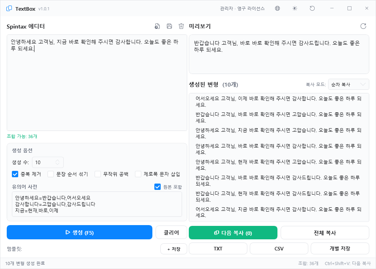Click inside the 유의어 사전 text box
Screen dimensions: 376x269
click(97, 204)
